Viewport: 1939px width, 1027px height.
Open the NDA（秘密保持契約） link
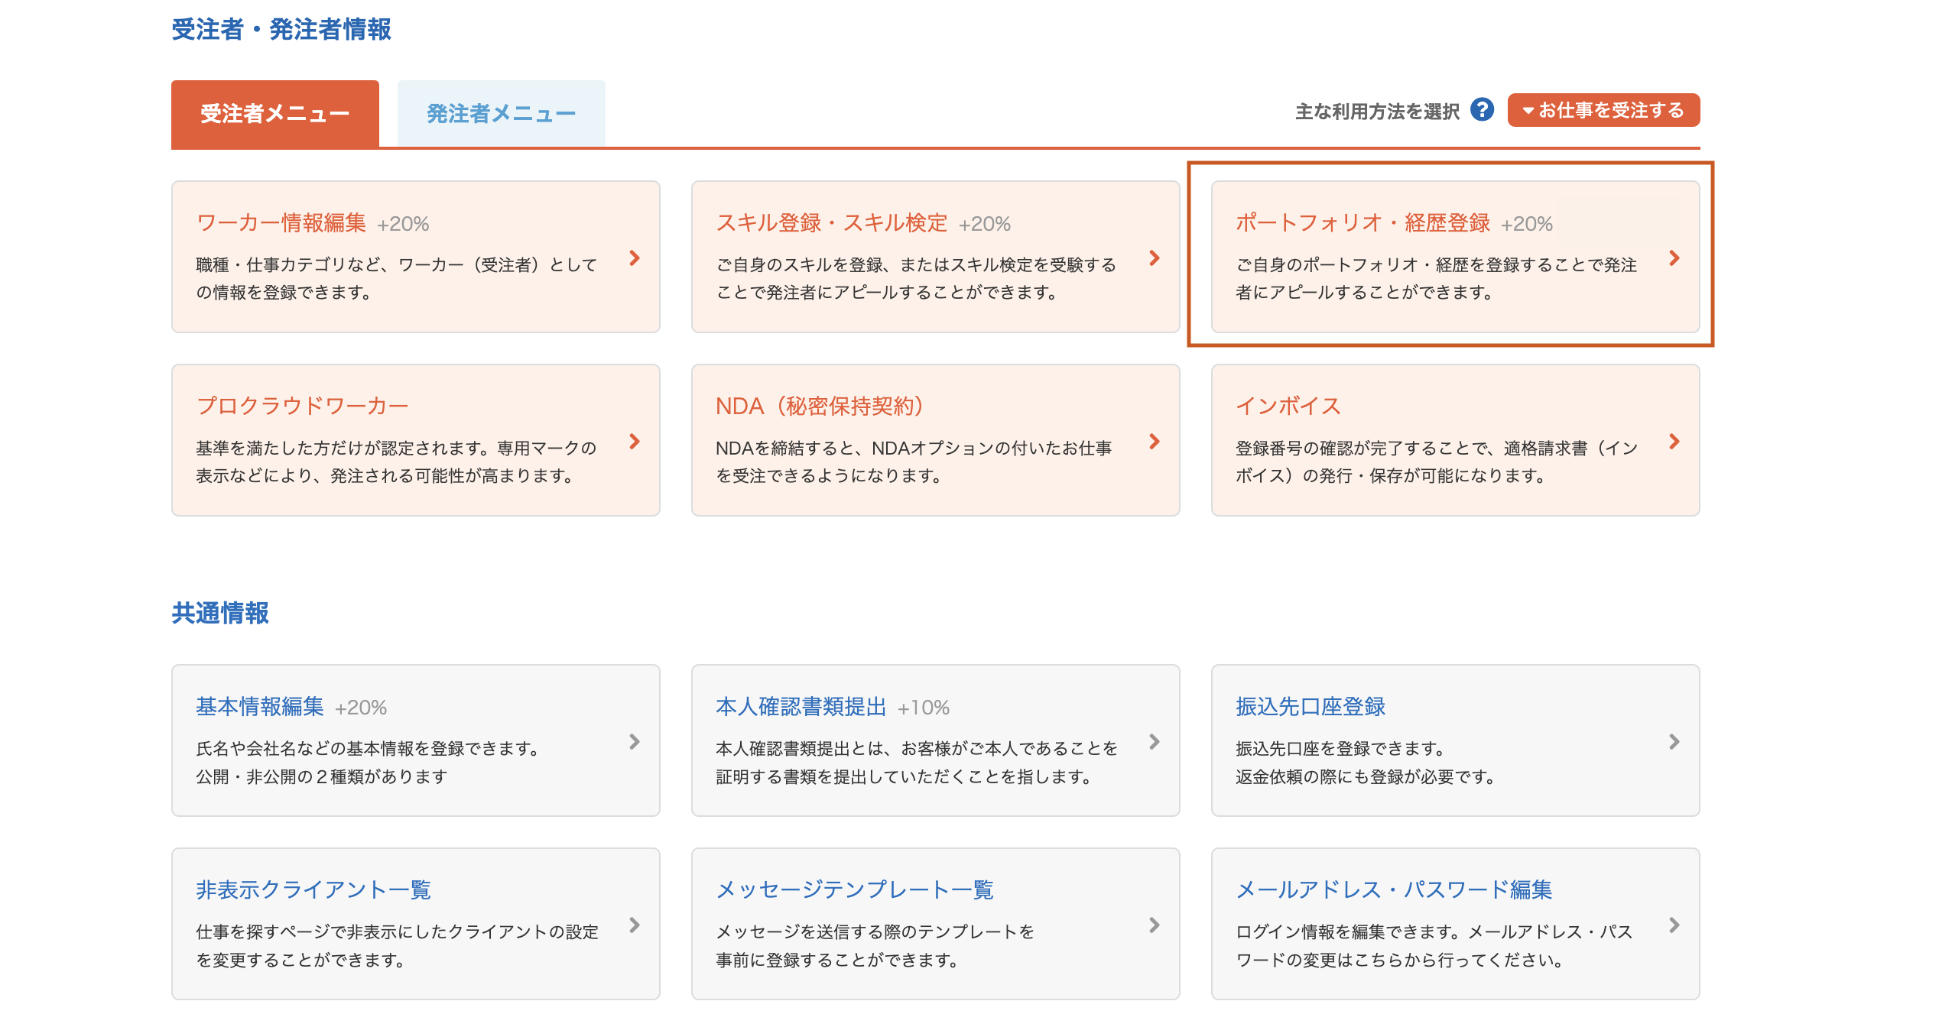pos(820,406)
